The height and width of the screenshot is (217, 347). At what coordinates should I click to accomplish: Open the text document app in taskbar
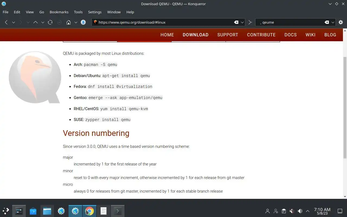click(x=104, y=211)
